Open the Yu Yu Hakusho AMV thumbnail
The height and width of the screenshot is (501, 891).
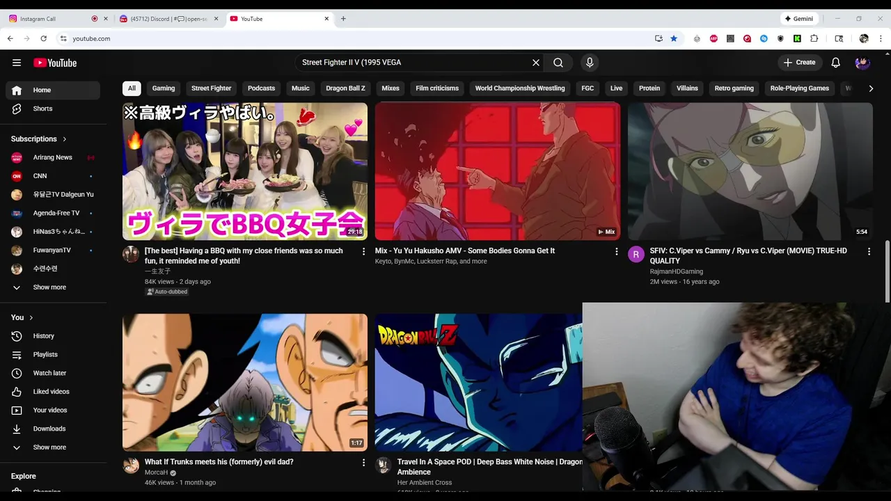pos(498,171)
